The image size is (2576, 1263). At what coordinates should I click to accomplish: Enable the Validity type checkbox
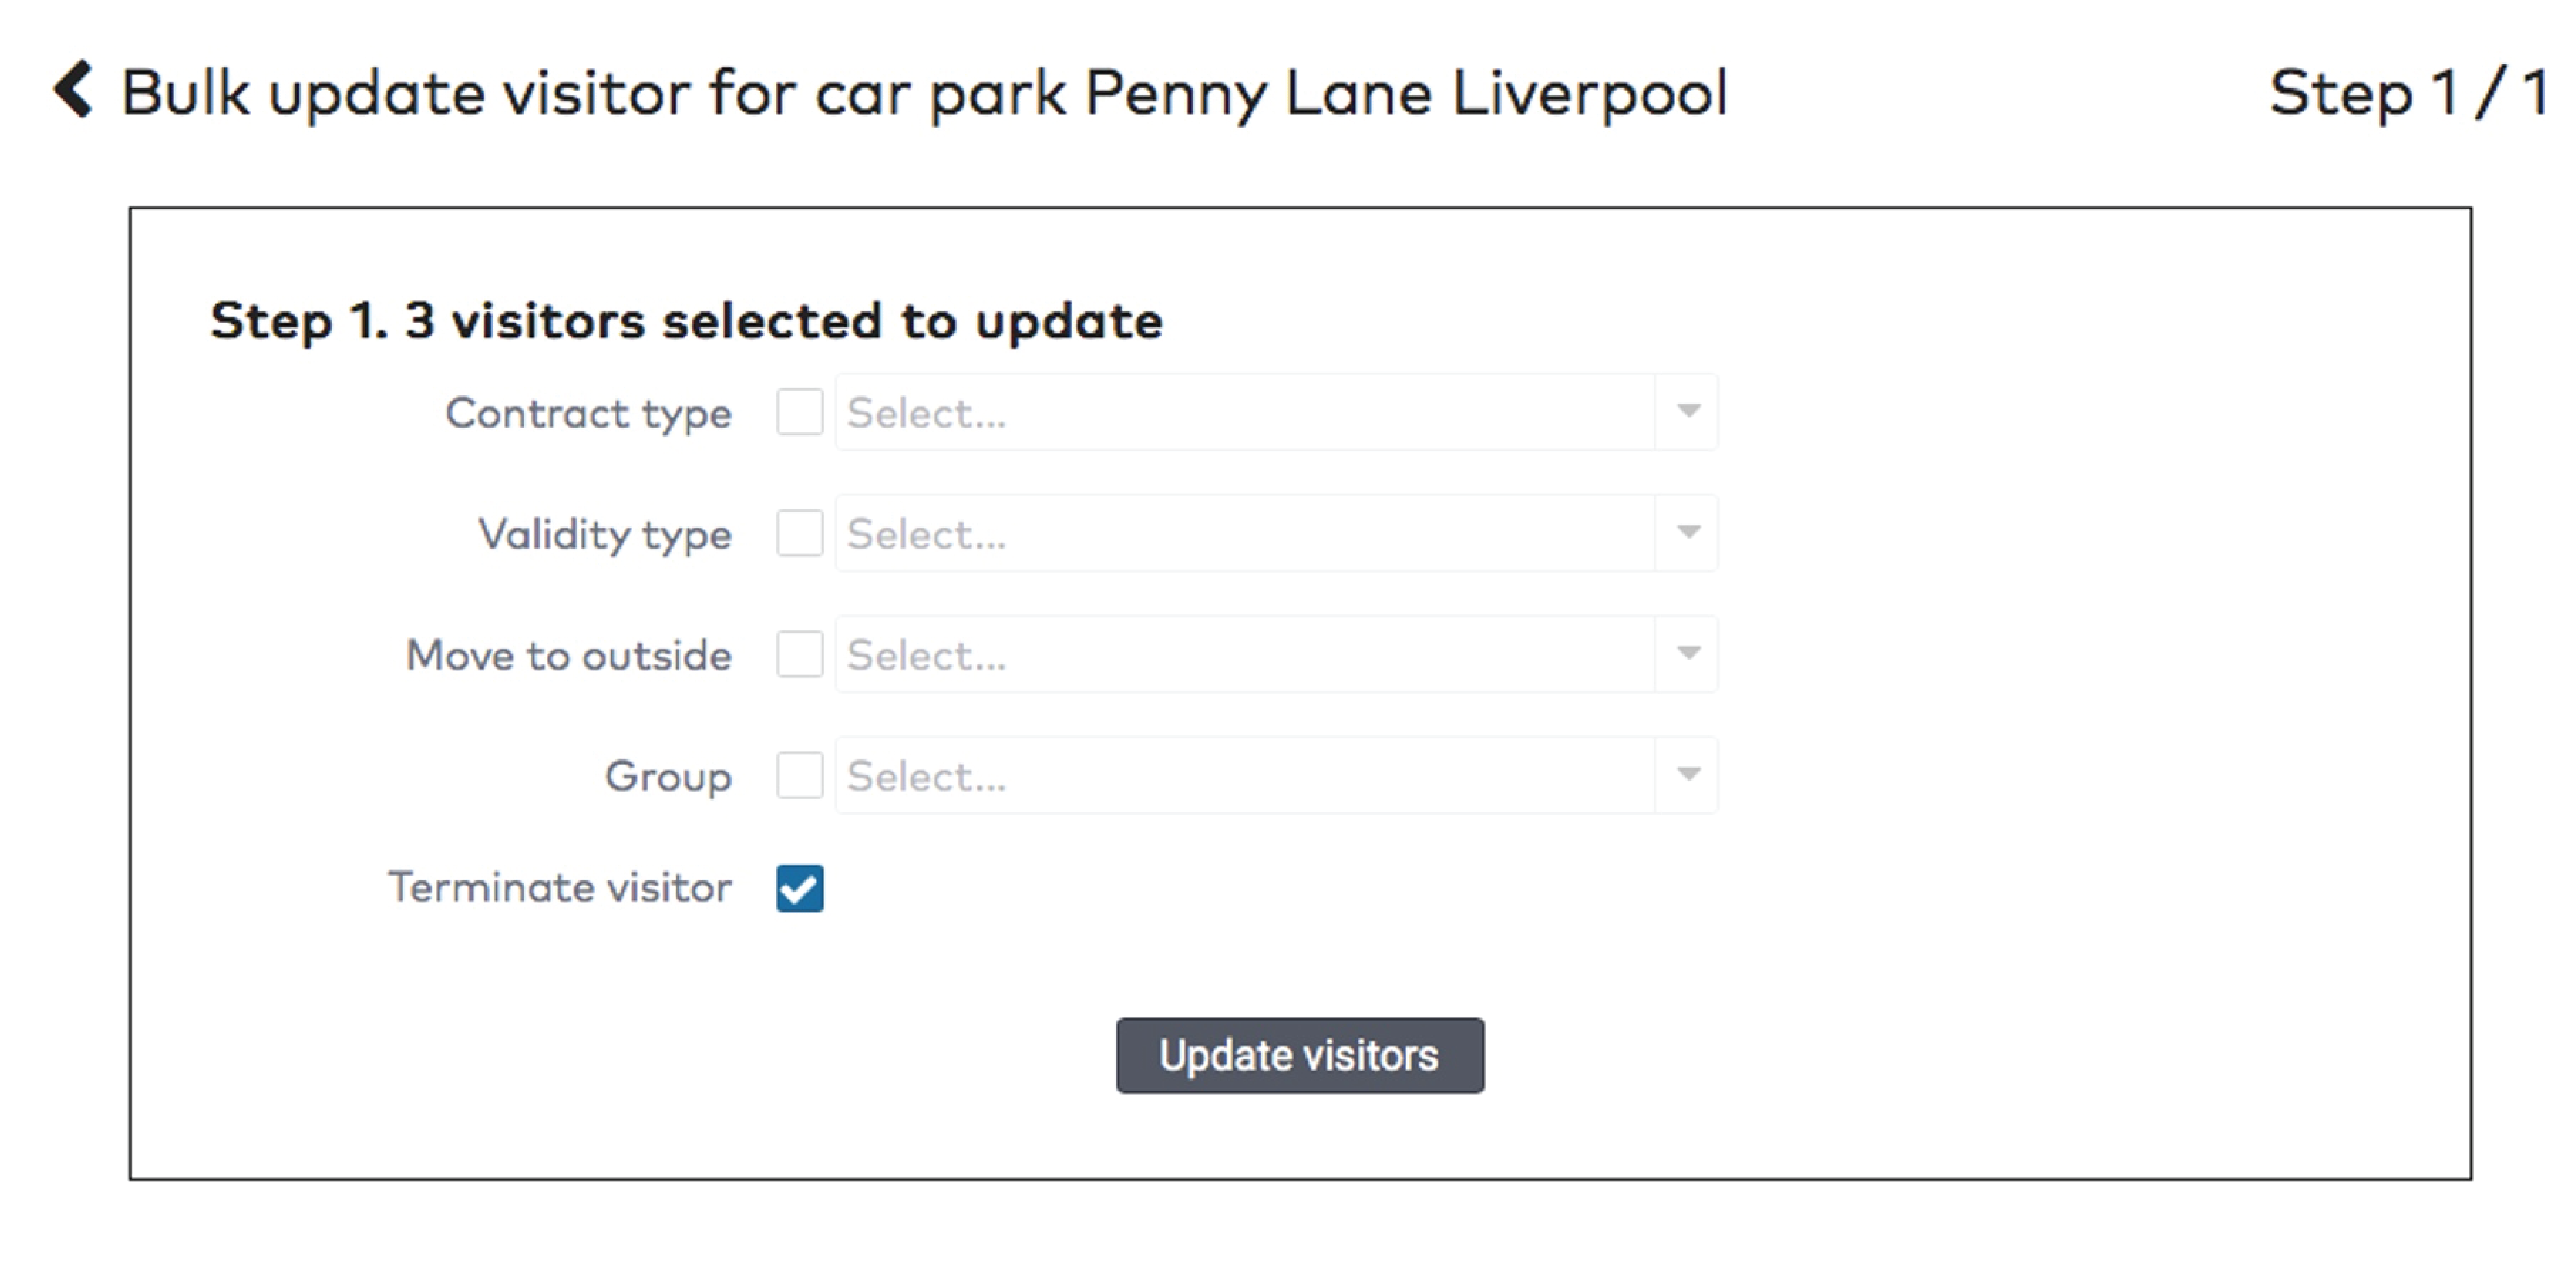(x=799, y=532)
